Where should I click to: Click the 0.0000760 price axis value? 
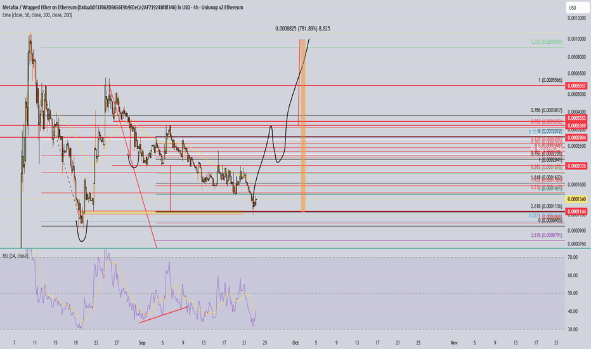576,244
